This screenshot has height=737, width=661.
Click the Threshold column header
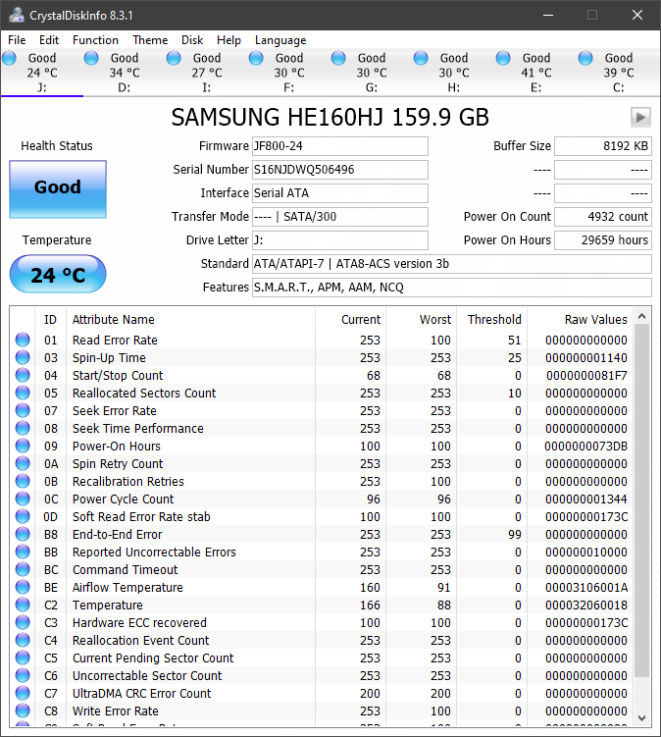point(494,320)
